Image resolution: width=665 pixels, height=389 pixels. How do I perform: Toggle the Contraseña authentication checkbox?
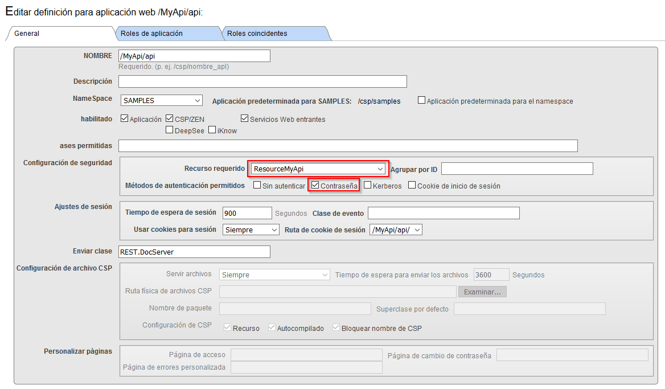[315, 186]
